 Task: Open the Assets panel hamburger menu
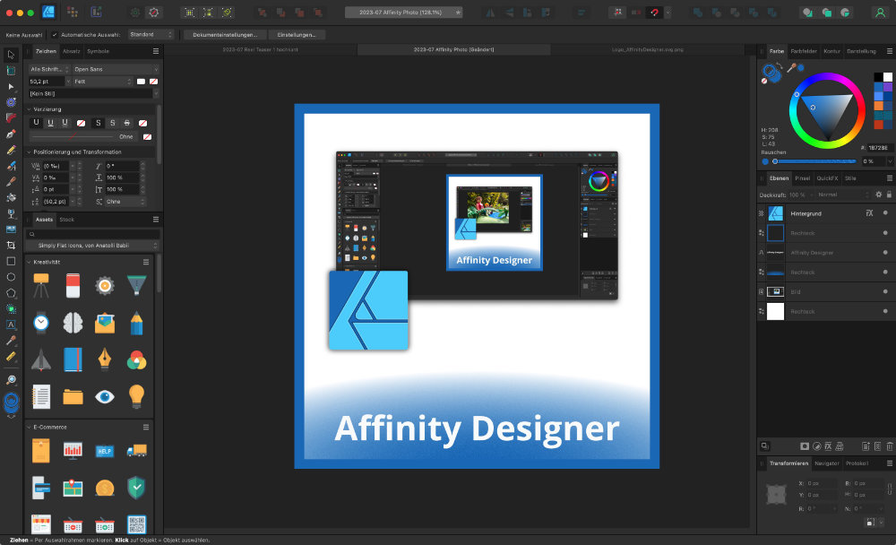pyautogui.click(x=155, y=220)
